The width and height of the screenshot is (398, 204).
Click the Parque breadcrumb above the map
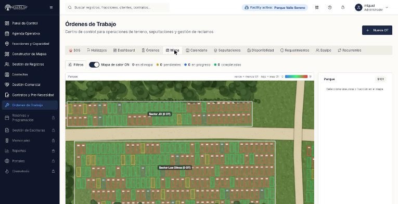click(x=73, y=76)
